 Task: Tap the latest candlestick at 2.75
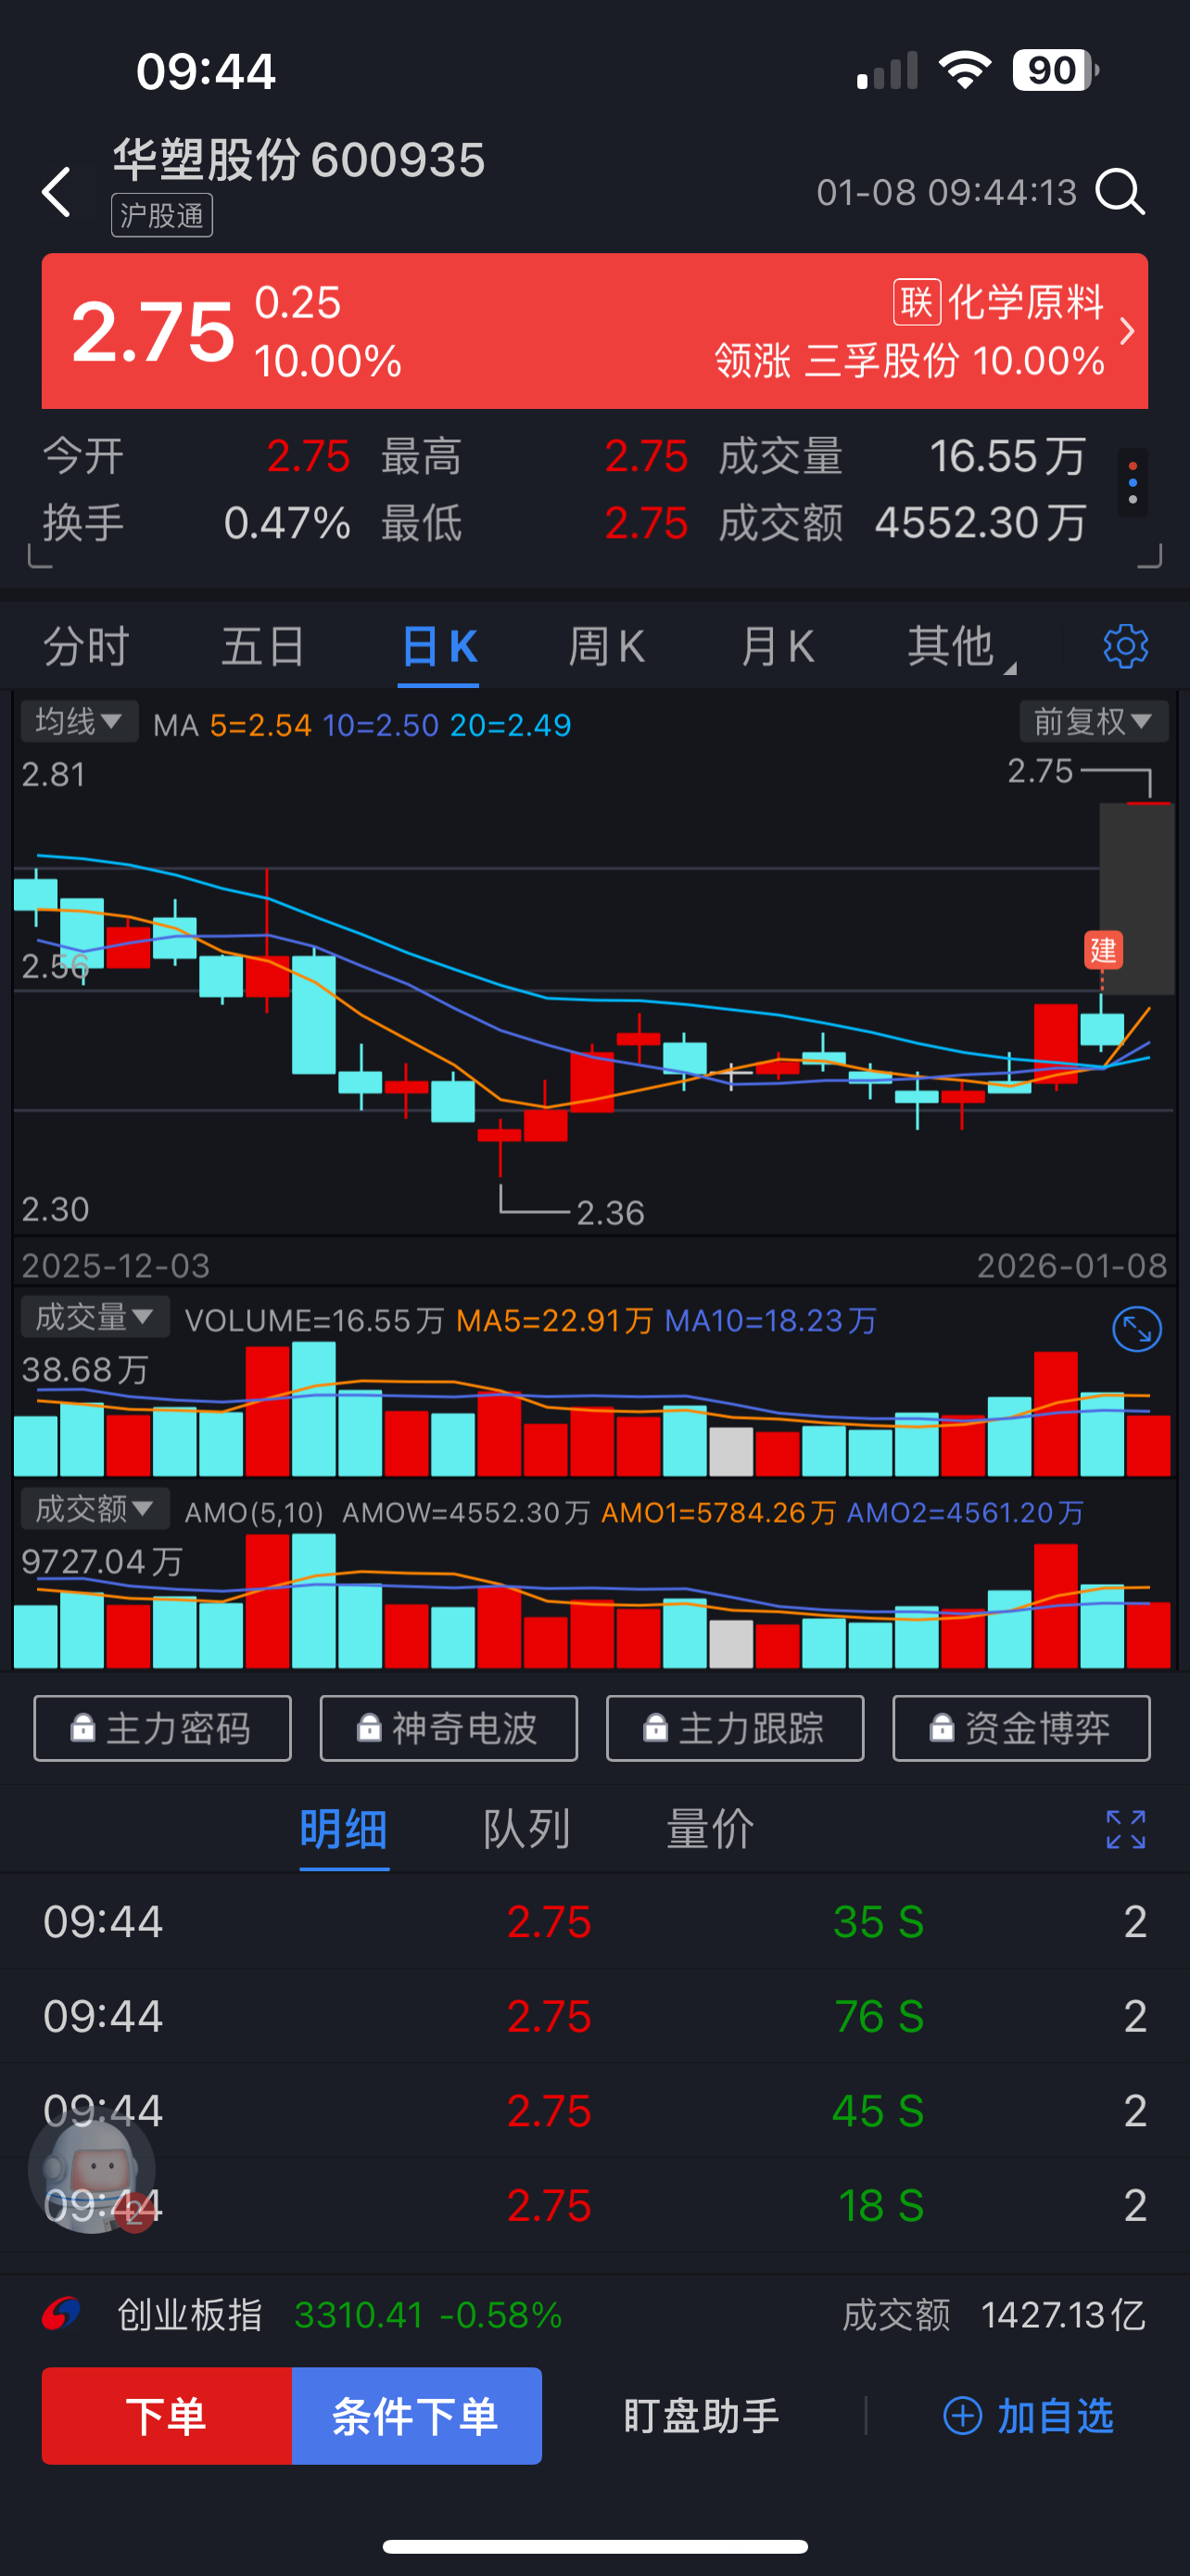[x=1148, y=803]
